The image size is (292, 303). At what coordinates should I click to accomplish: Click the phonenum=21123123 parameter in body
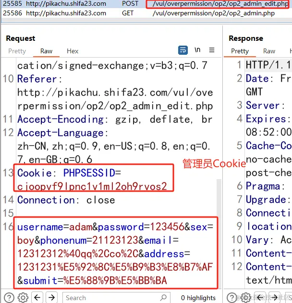[x=89, y=241]
